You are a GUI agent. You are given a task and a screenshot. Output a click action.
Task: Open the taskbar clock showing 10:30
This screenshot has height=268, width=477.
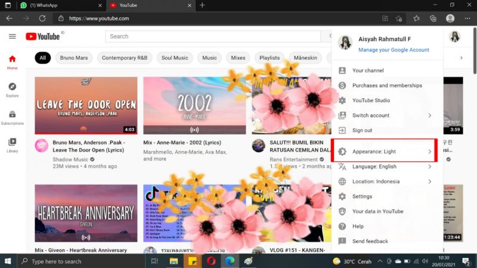[444, 261]
